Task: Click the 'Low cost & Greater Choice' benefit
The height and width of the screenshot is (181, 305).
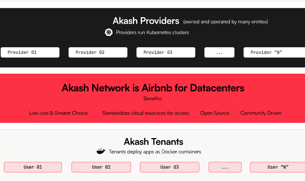Action: click(58, 113)
